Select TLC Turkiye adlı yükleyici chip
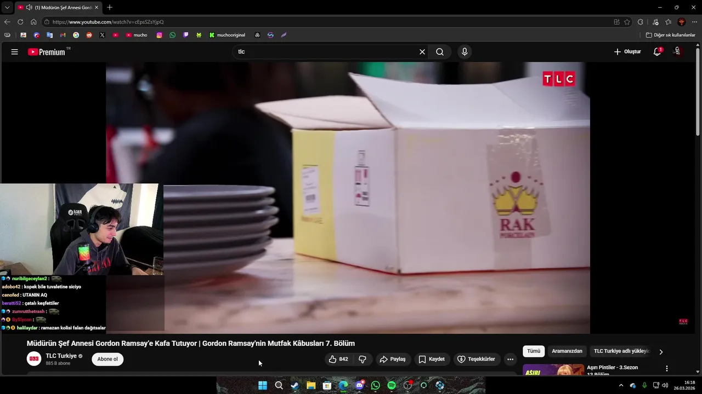 (x=621, y=351)
